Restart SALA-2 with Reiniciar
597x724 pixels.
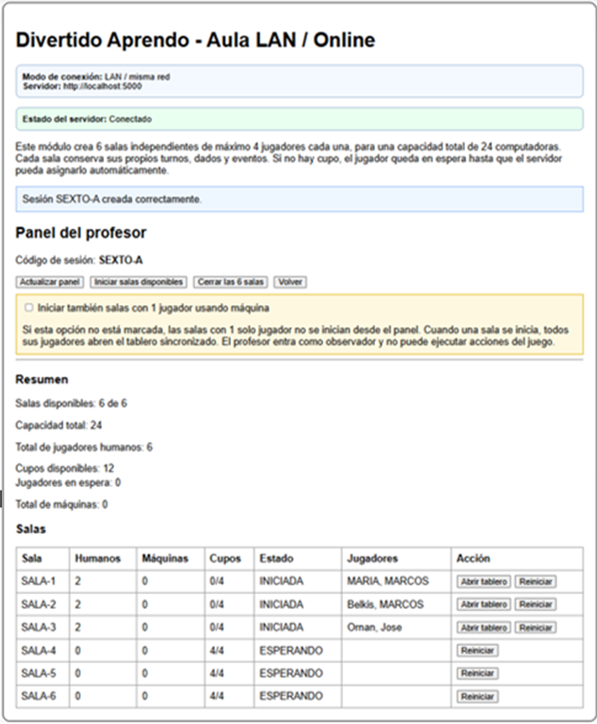[x=536, y=604]
